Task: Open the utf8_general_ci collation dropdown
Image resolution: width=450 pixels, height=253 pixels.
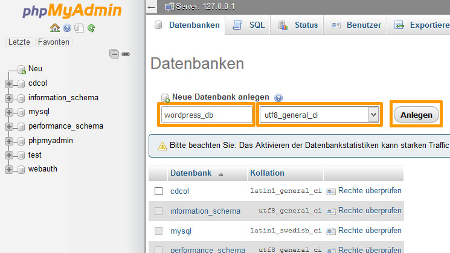Action: tap(320, 115)
